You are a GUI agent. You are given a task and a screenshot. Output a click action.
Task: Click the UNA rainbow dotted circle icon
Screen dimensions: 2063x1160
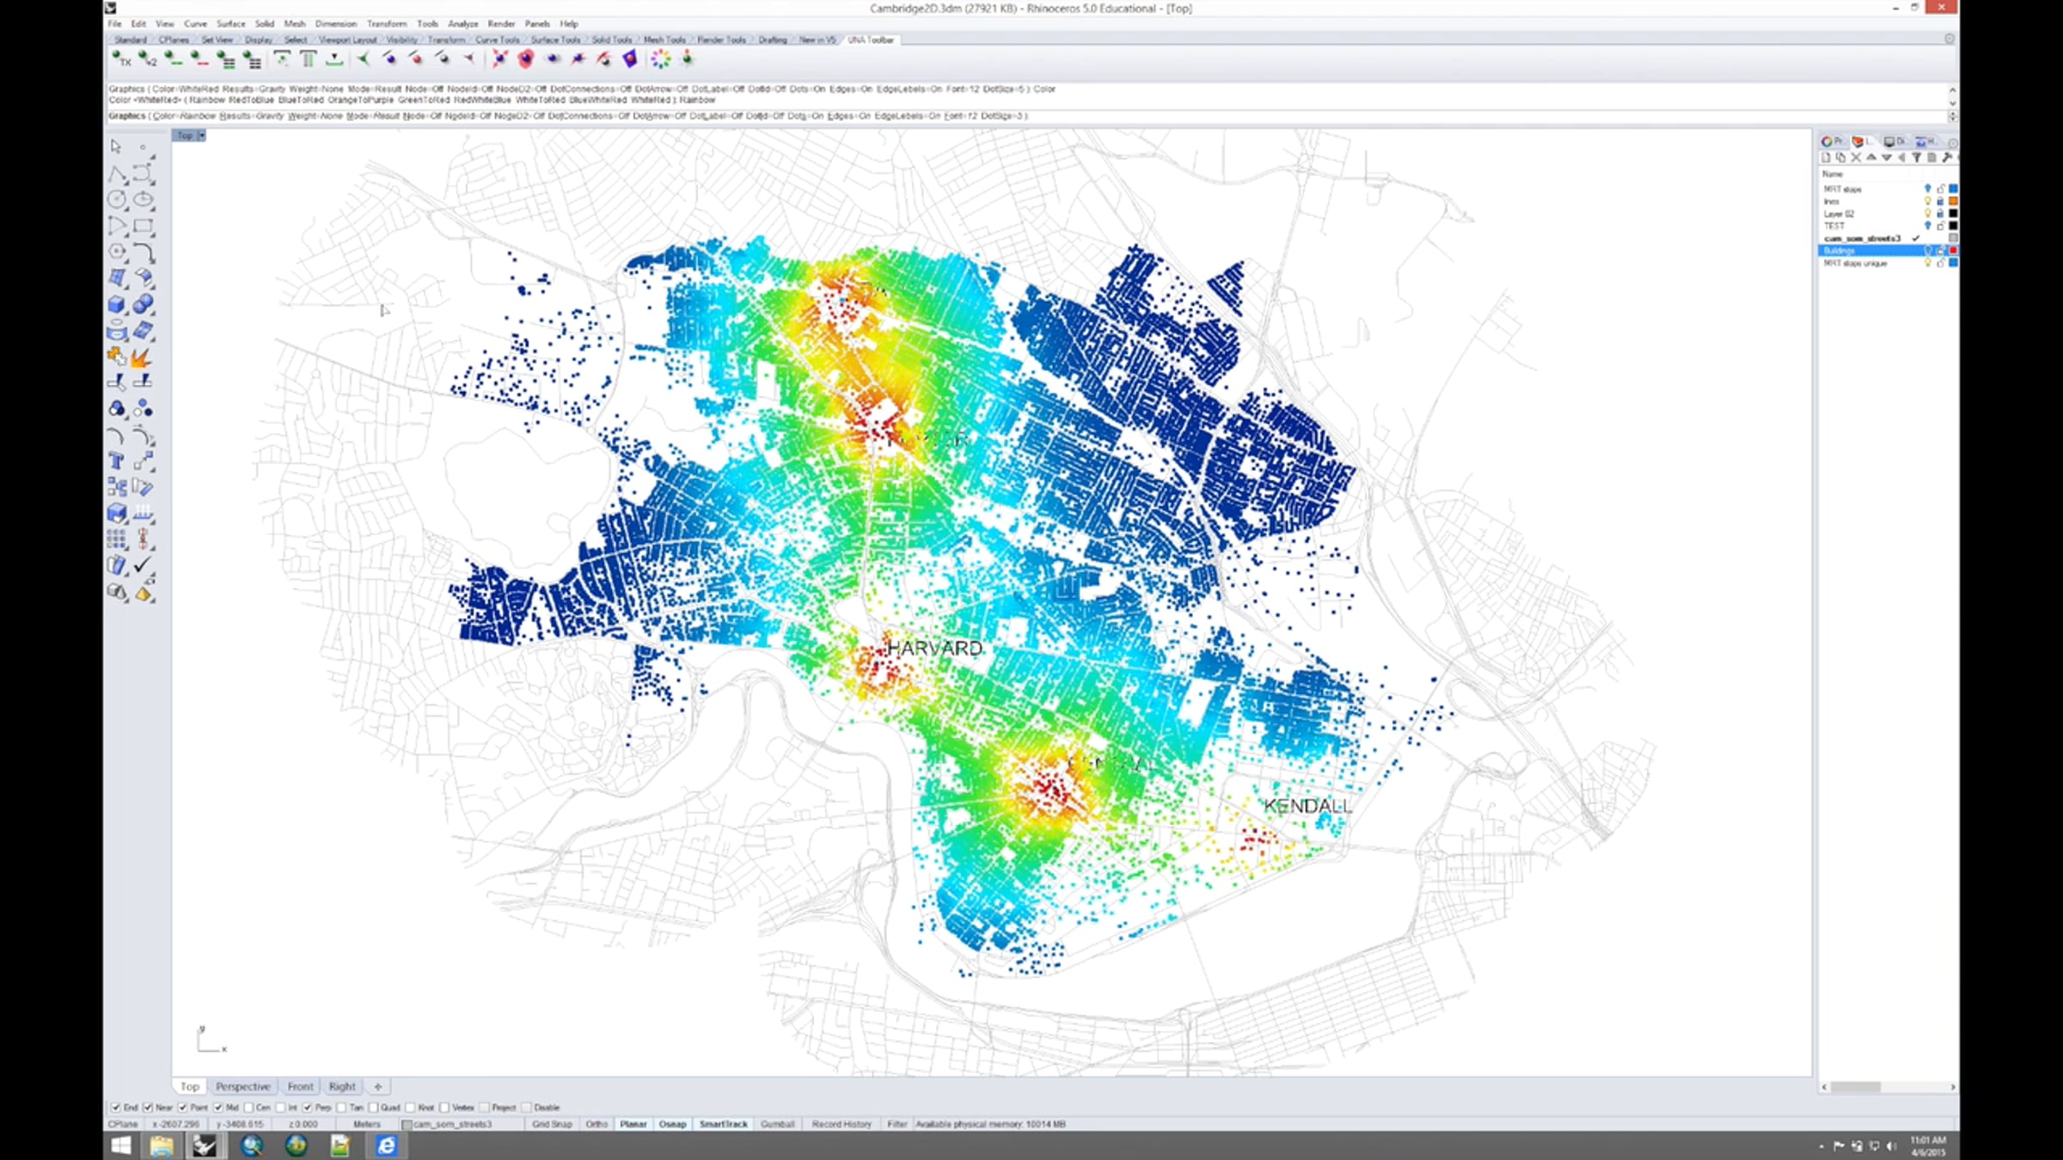pos(660,59)
